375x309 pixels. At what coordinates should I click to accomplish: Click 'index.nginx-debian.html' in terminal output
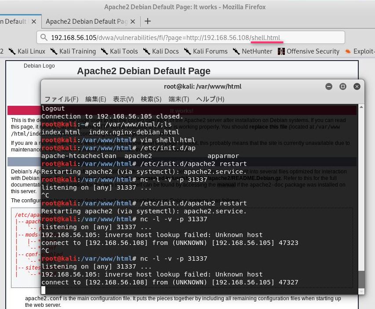134,132
